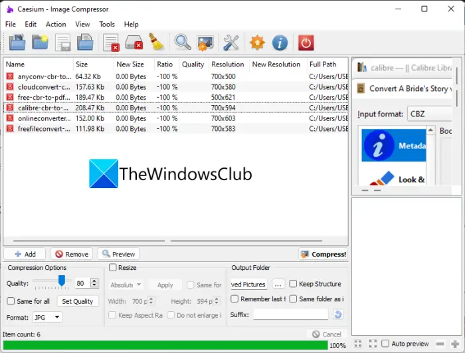Open the Edit menu
Image resolution: width=465 pixels, height=353 pixels.
click(x=31, y=25)
